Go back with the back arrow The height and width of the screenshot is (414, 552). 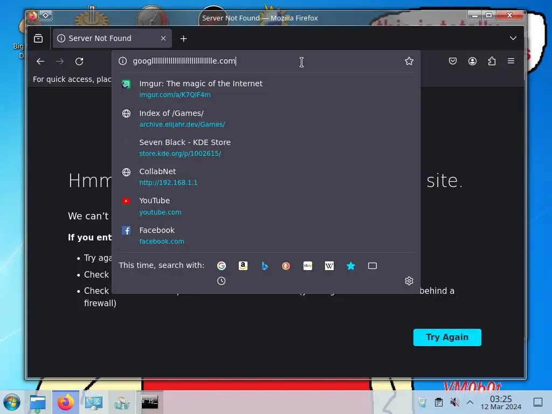(x=40, y=61)
